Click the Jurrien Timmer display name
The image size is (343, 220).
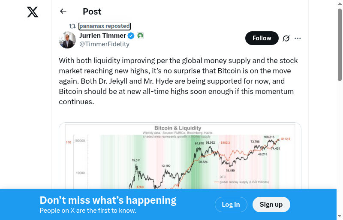point(102,36)
